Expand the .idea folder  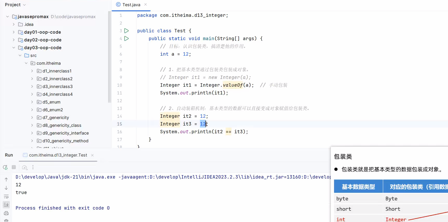(x=14, y=24)
